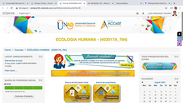
Task: Click Courses in the breadcrumb
Action: 19,50
